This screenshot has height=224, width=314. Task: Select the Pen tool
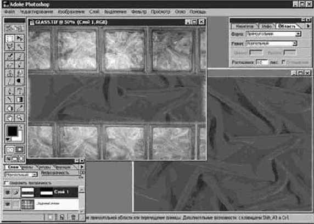coord(10,91)
